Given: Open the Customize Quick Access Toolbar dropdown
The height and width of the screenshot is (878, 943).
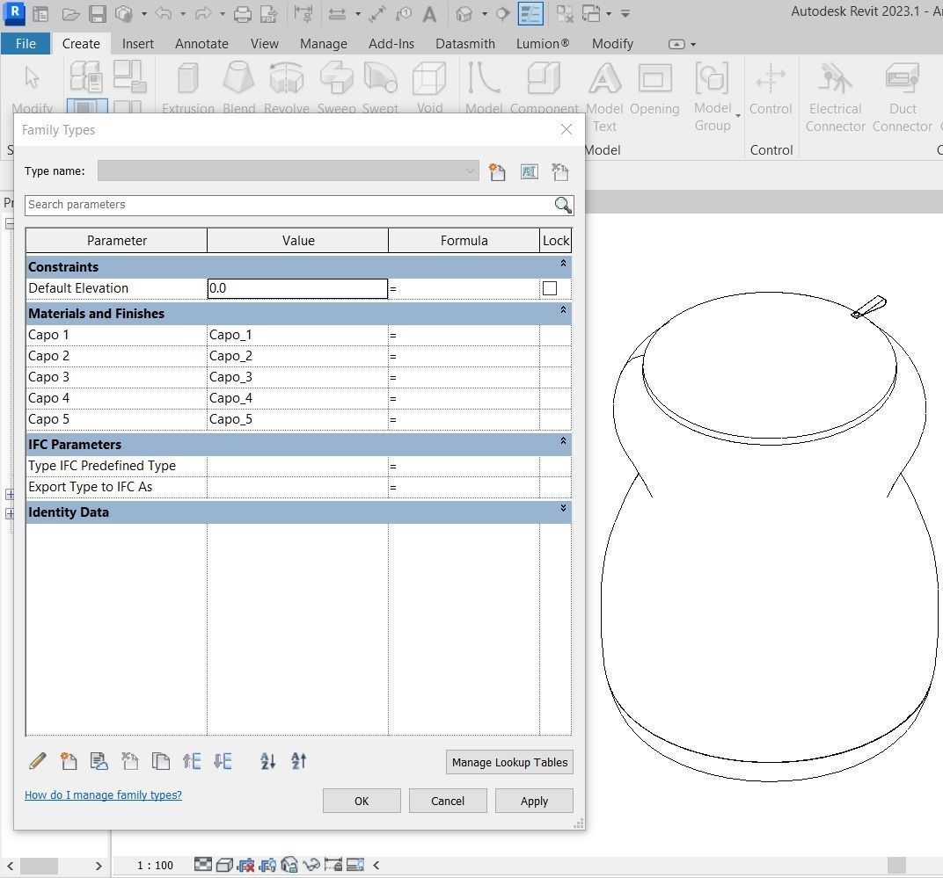Looking at the screenshot, I should pyautogui.click(x=625, y=13).
